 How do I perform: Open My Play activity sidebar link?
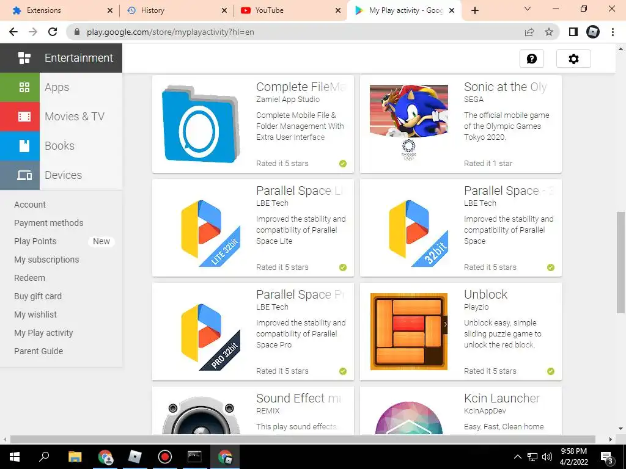click(x=43, y=333)
